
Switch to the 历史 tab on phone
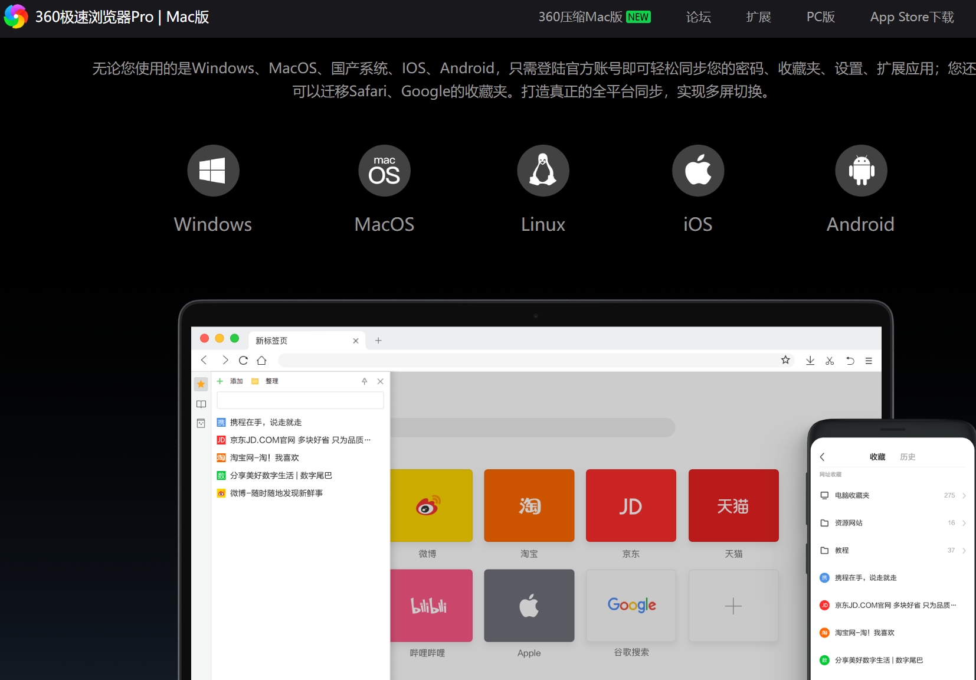908,457
